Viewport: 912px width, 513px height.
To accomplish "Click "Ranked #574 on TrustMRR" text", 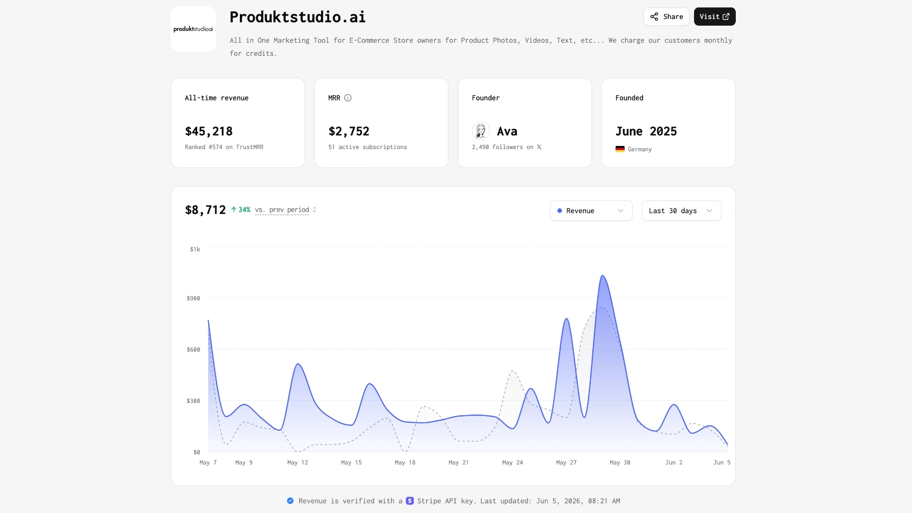I will pyautogui.click(x=224, y=147).
